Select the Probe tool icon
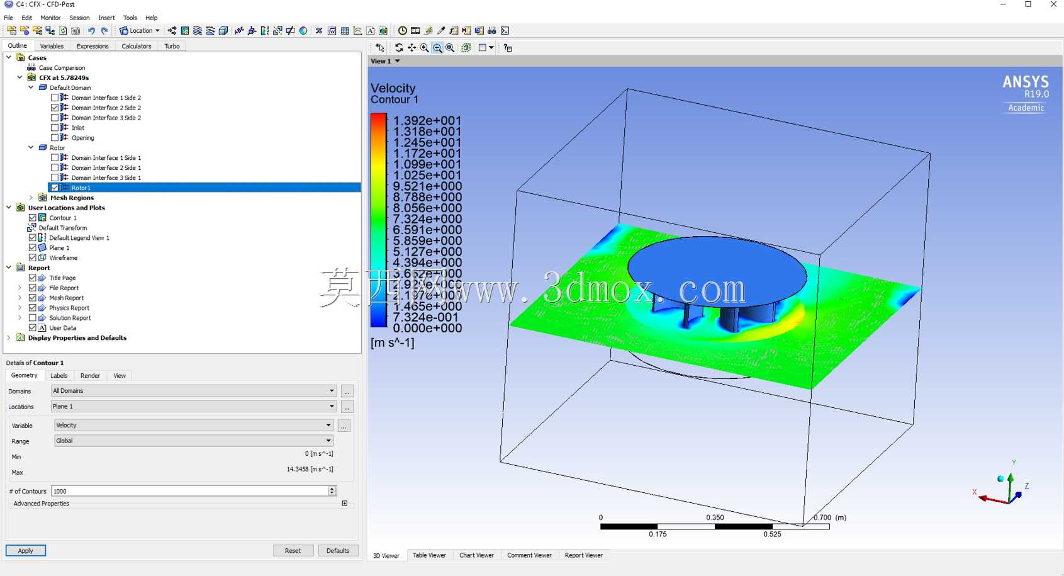This screenshot has height=576, width=1064. (x=441, y=30)
